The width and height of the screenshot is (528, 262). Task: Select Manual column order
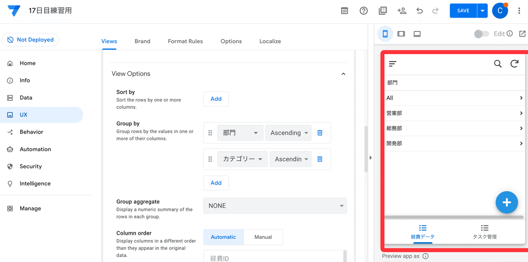[263, 237]
